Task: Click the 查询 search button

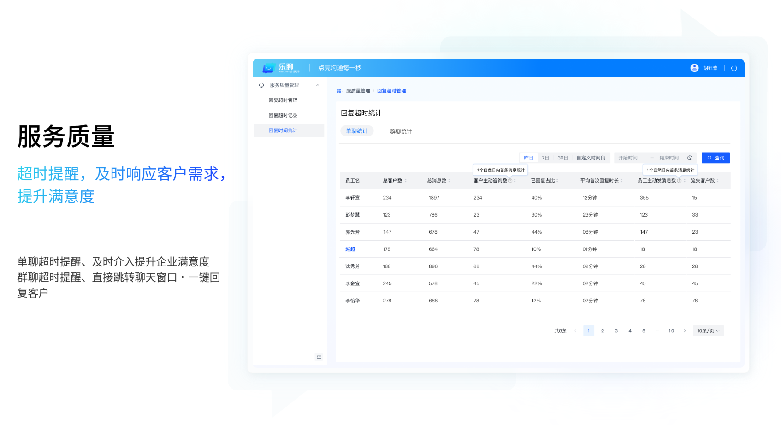Action: 716,158
